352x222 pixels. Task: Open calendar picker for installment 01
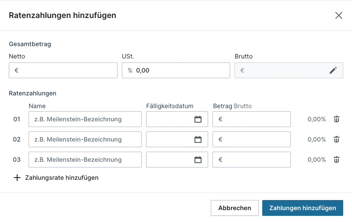[198, 119]
